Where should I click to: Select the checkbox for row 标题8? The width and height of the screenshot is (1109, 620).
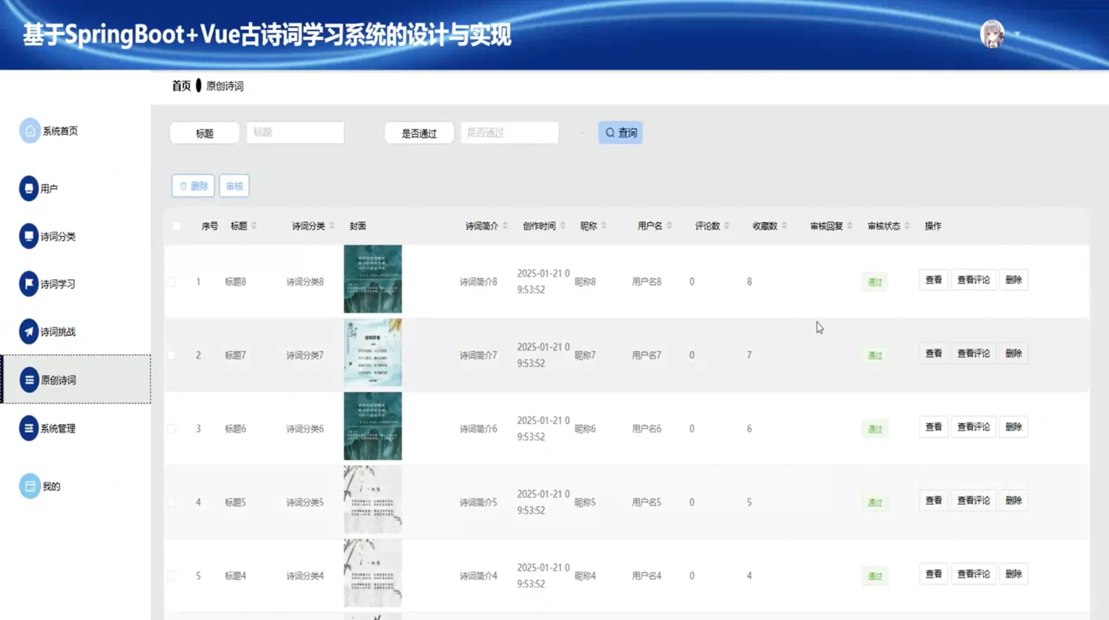171,281
